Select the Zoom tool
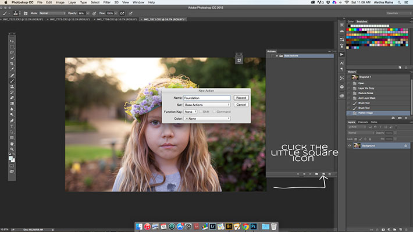413x232 pixels. click(12, 149)
